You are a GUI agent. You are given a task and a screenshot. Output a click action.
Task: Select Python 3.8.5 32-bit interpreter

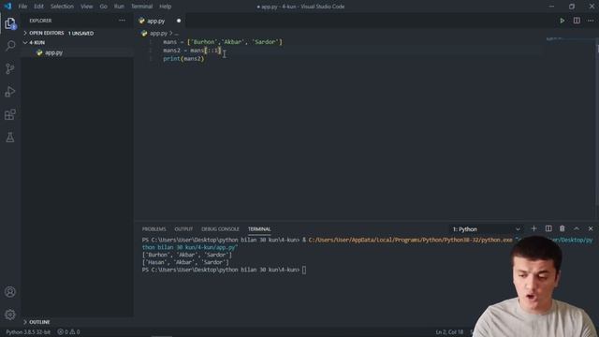(28, 332)
